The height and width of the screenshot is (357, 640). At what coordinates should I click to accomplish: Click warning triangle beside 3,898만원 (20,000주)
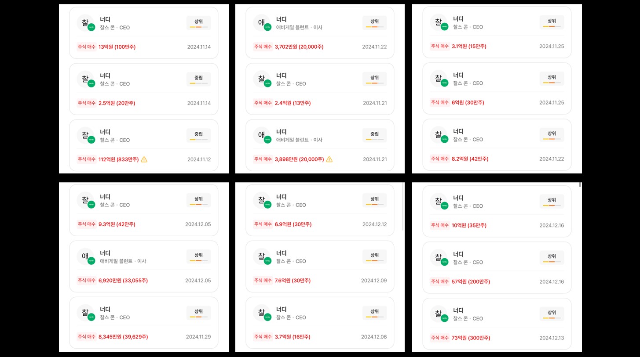point(329,159)
